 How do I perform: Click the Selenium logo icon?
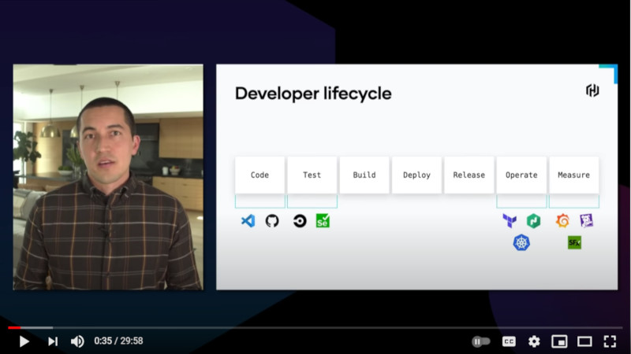tap(323, 220)
